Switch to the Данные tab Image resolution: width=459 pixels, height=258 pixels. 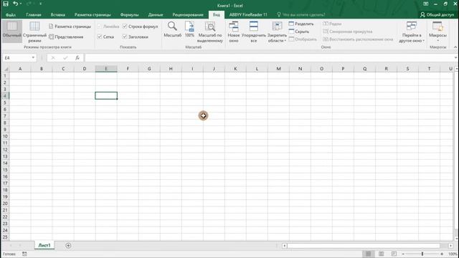pyautogui.click(x=156, y=14)
